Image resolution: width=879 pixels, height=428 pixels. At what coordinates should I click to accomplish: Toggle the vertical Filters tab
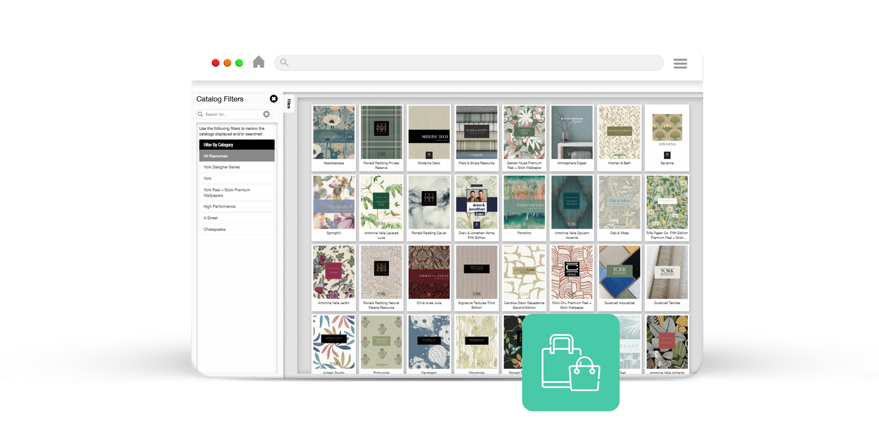click(289, 103)
